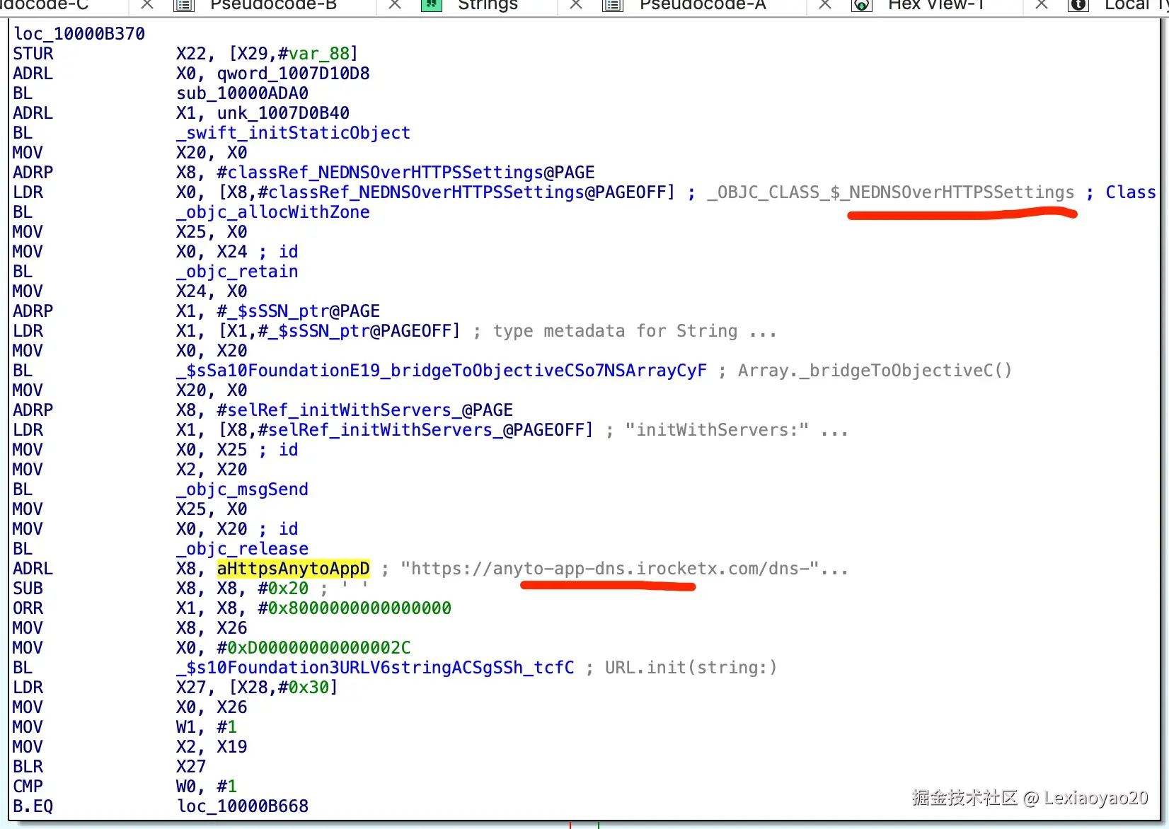The width and height of the screenshot is (1169, 829).
Task: Click Array._bridgeToObjectiveC() comment
Action: [x=875, y=371]
